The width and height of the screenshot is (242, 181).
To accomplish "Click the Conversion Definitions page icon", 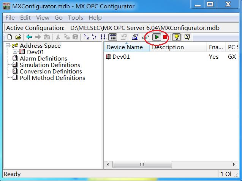I will 15,71.
